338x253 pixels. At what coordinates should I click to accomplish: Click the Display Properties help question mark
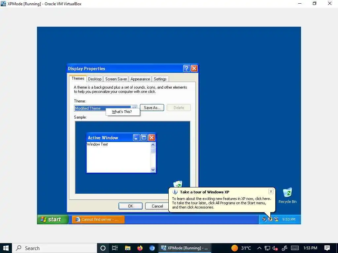click(186, 69)
